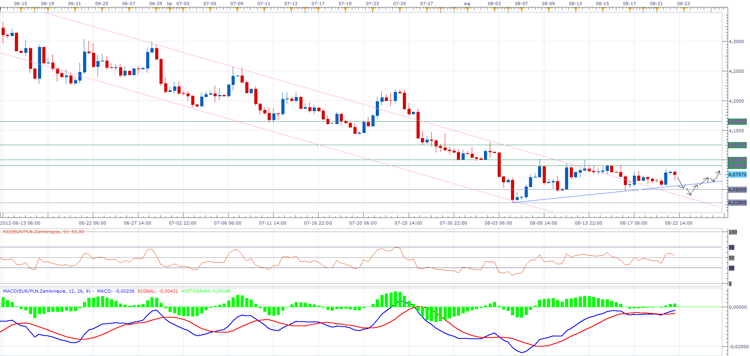750x356 pixels.
Task: Click the 08-22 14:00 time axis label
Action: 679,223
